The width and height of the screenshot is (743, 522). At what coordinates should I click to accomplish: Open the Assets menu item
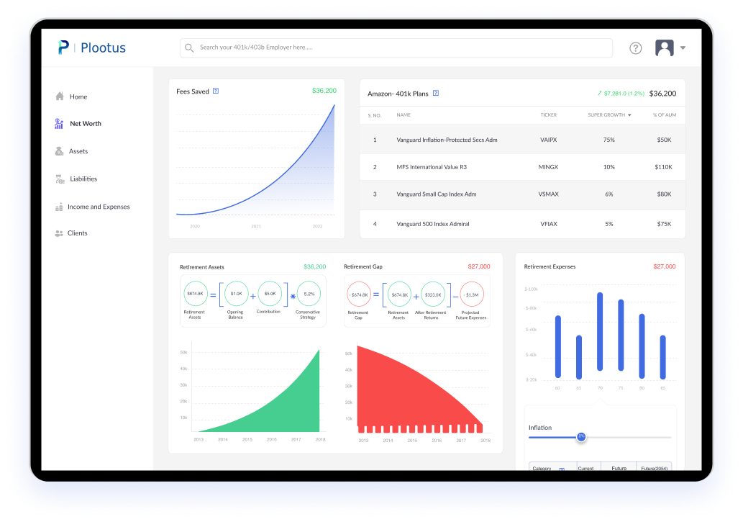pos(78,151)
